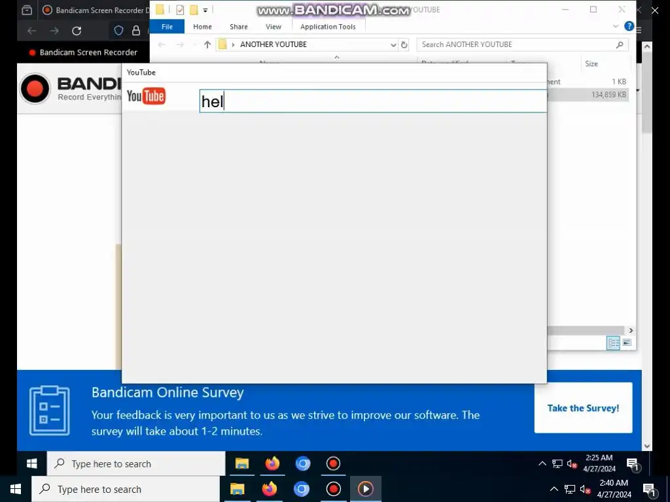
Task: Open Bandicam in the 2:25 AM taskbar
Action: click(333, 463)
